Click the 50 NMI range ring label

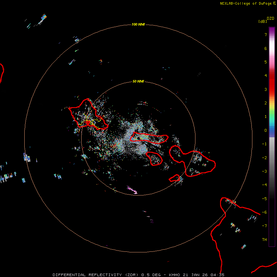pyautogui.click(x=138, y=81)
